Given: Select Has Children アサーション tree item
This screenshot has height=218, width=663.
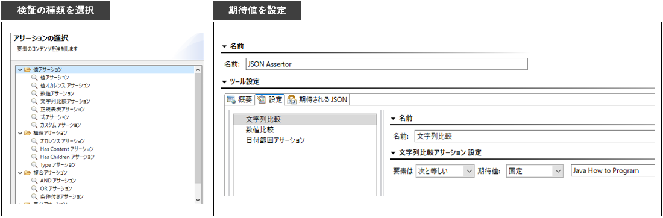Looking at the screenshot, I should click(68, 157).
